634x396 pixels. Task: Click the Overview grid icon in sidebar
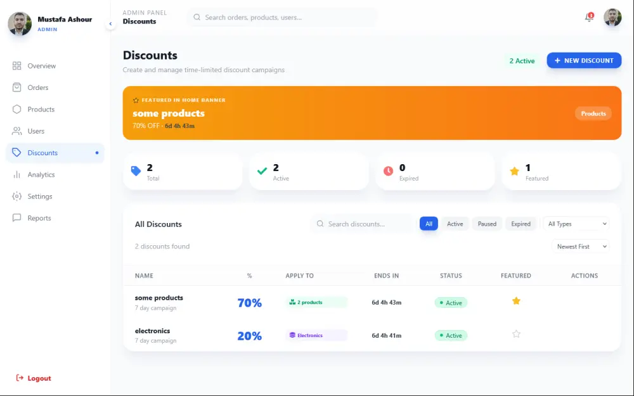[x=16, y=66]
